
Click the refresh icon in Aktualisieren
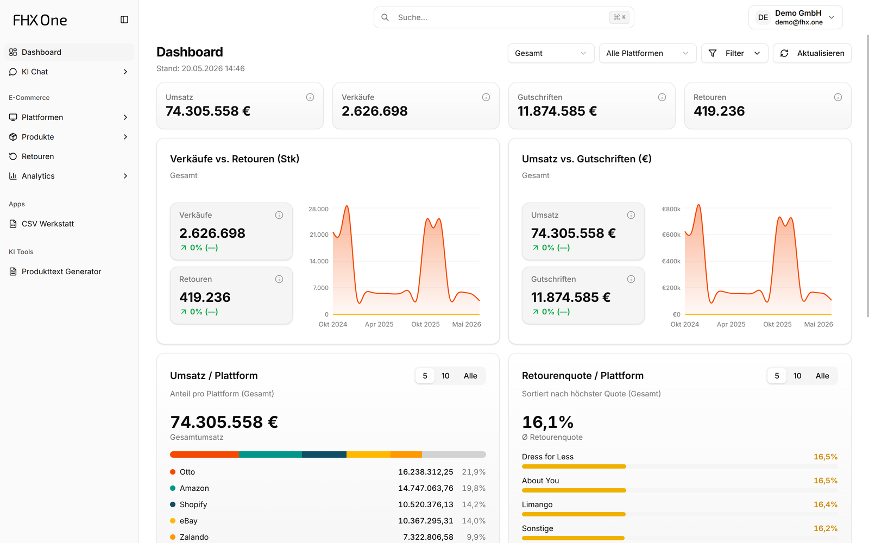(x=784, y=53)
